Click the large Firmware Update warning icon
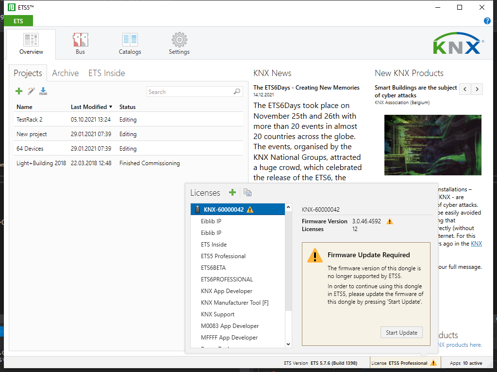497x372 pixels. pyautogui.click(x=315, y=256)
